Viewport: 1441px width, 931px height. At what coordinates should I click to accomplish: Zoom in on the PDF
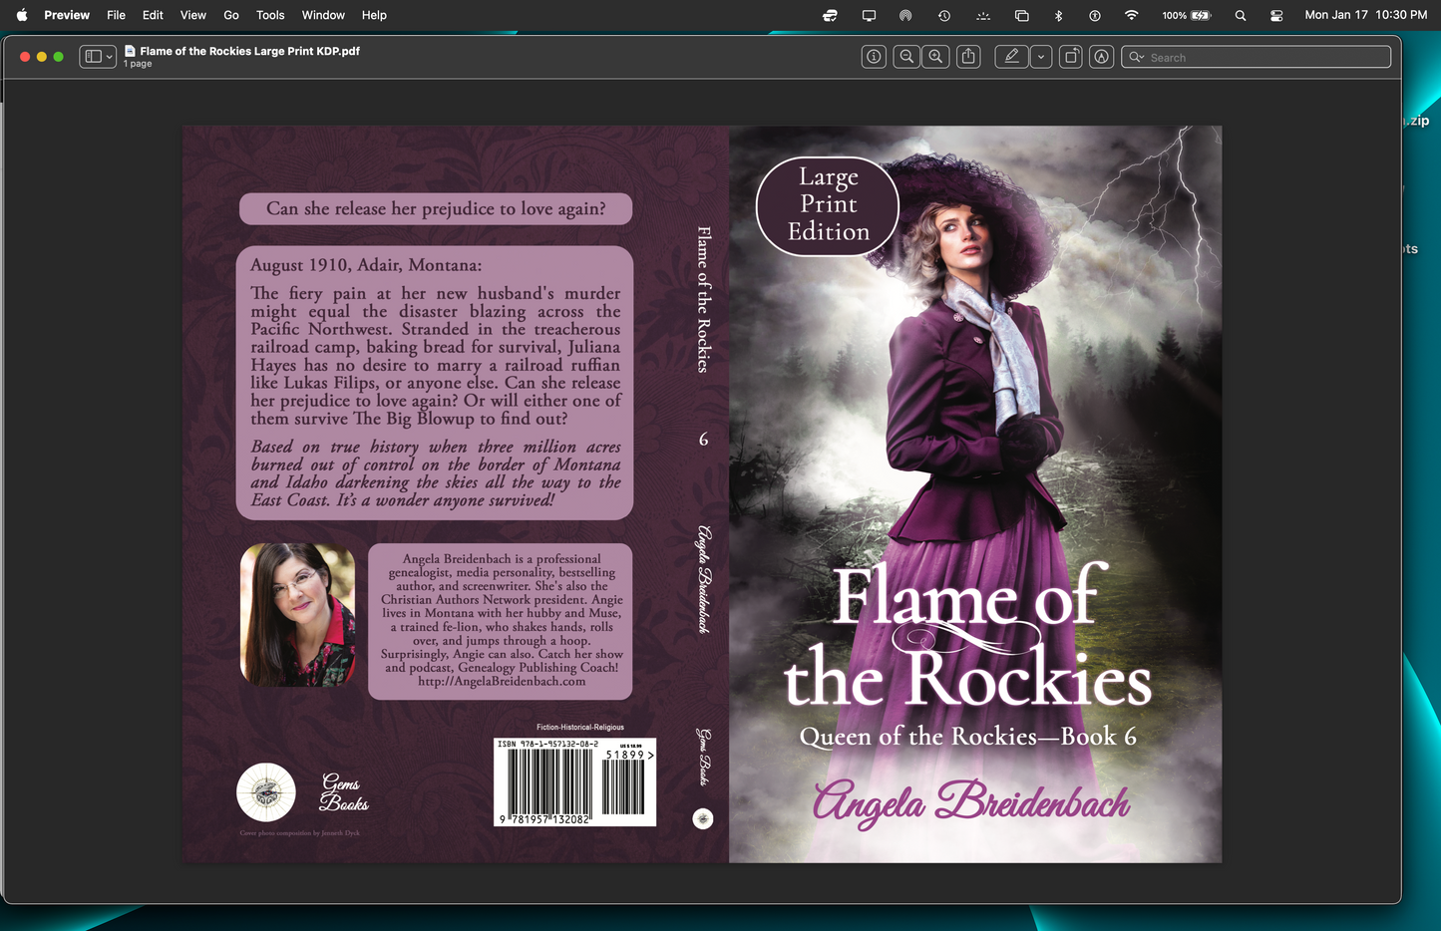pos(935,57)
